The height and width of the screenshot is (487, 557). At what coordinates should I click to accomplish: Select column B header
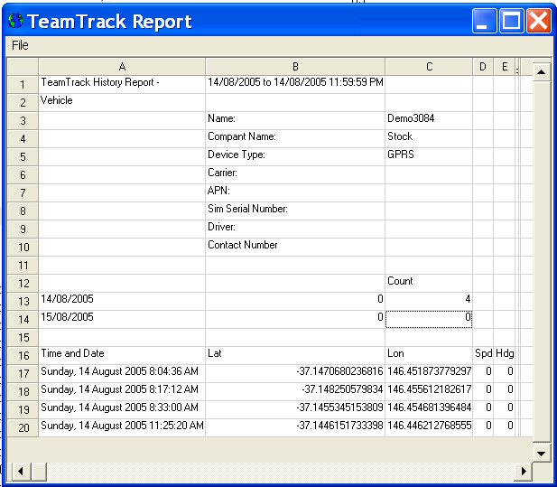[295, 67]
